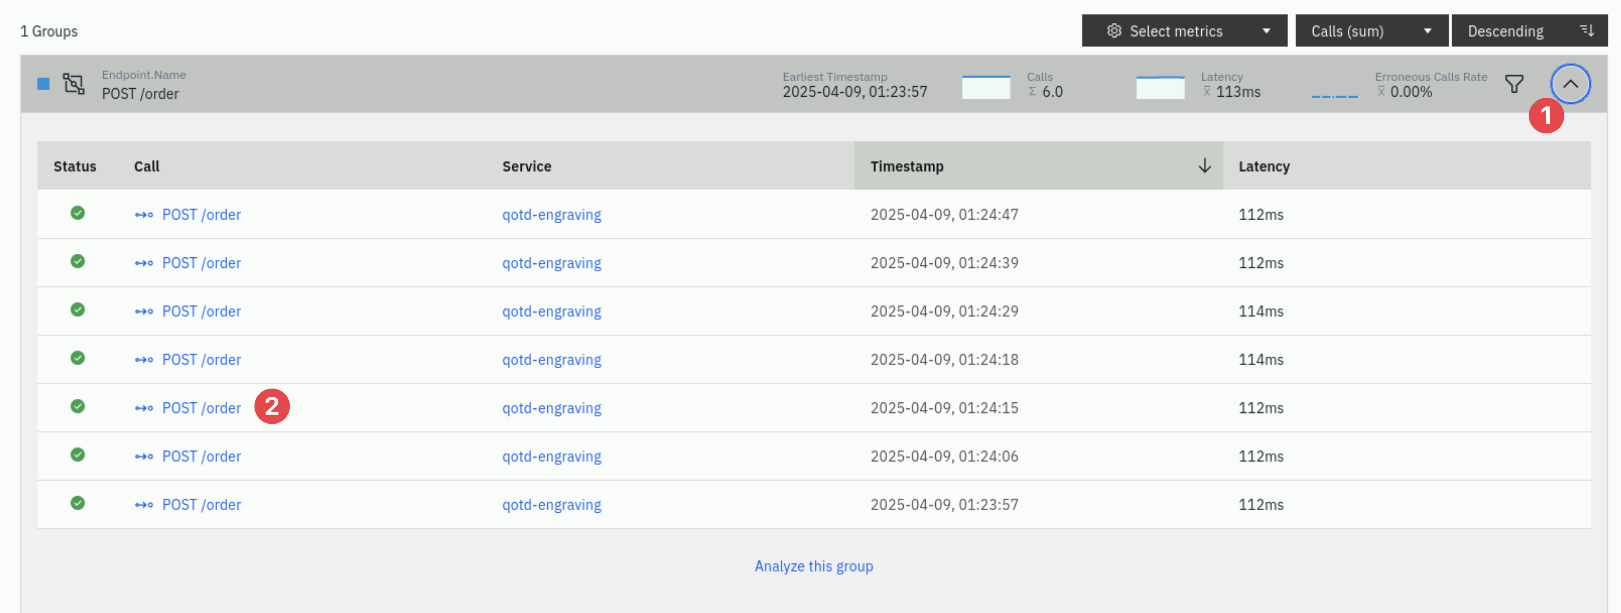Click call-type icon beside 01:24:18 POST /order
This screenshot has width=1621, height=613.
coord(143,360)
